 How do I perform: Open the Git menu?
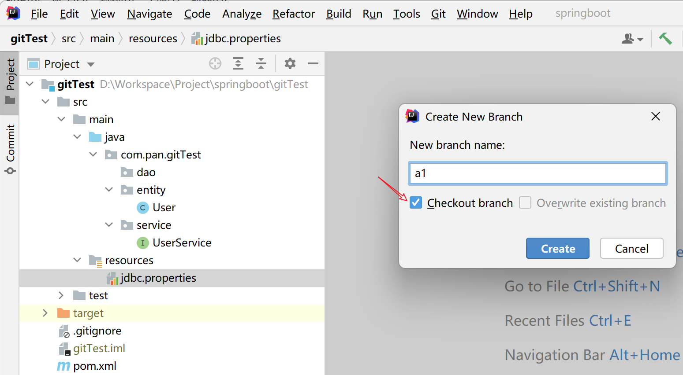click(438, 14)
